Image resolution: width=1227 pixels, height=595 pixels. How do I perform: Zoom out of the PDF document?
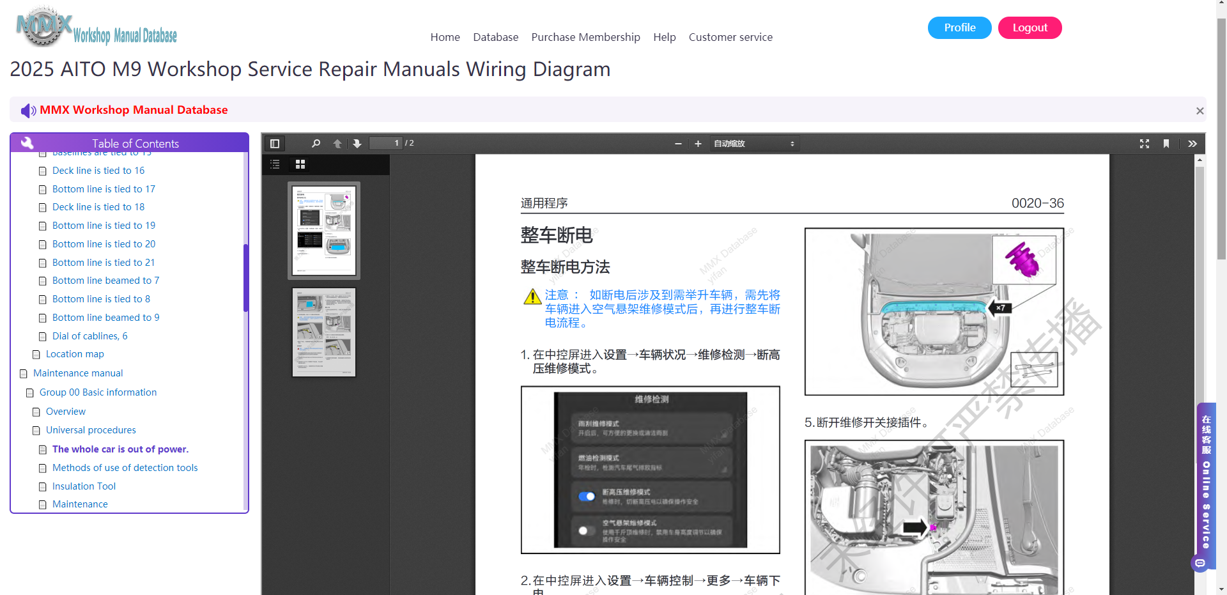678,144
